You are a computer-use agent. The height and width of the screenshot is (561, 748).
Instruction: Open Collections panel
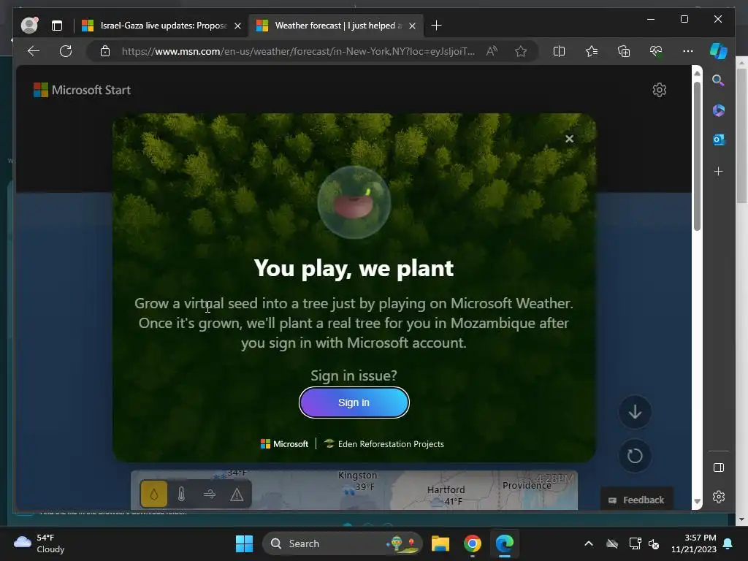pyautogui.click(x=624, y=51)
